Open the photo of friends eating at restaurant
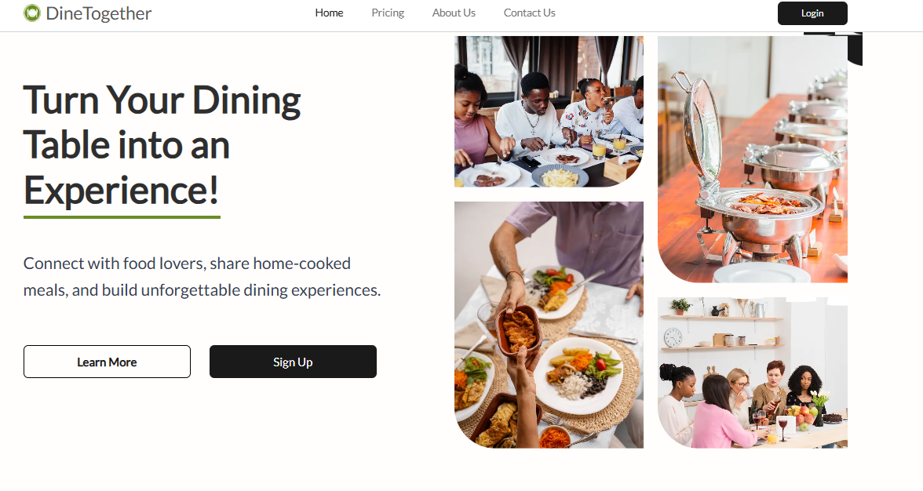Image resolution: width=923 pixels, height=491 pixels. [549, 111]
